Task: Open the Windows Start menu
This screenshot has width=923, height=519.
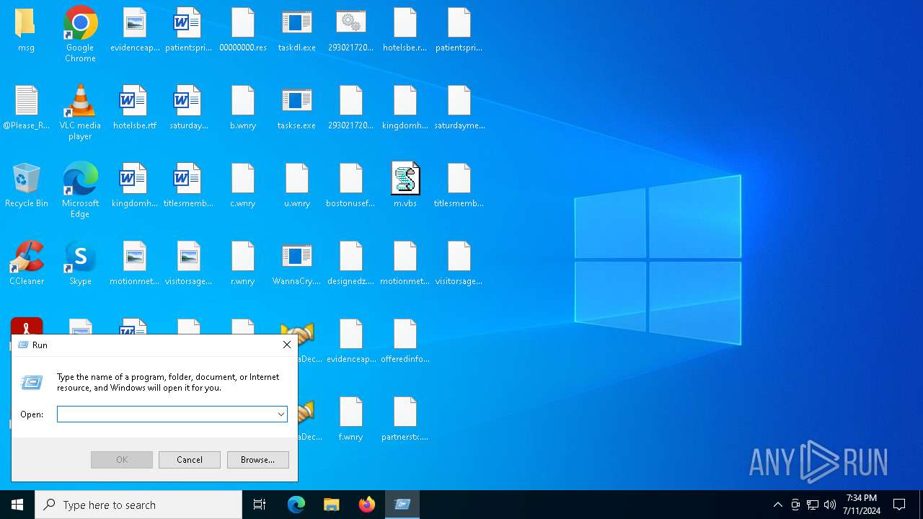Action: coord(17,505)
